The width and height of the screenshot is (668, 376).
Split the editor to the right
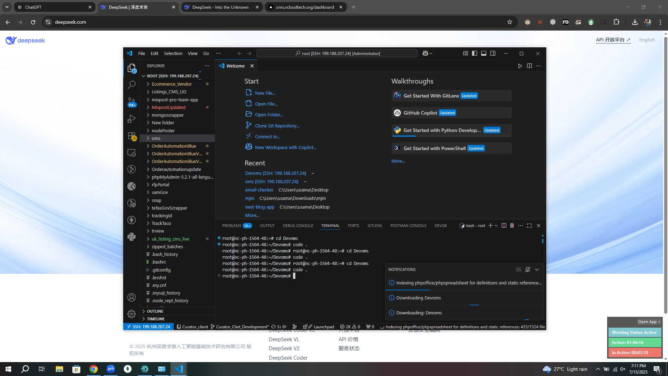530,66
